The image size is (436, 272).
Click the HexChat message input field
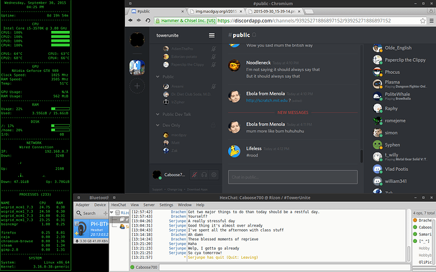[284, 268]
